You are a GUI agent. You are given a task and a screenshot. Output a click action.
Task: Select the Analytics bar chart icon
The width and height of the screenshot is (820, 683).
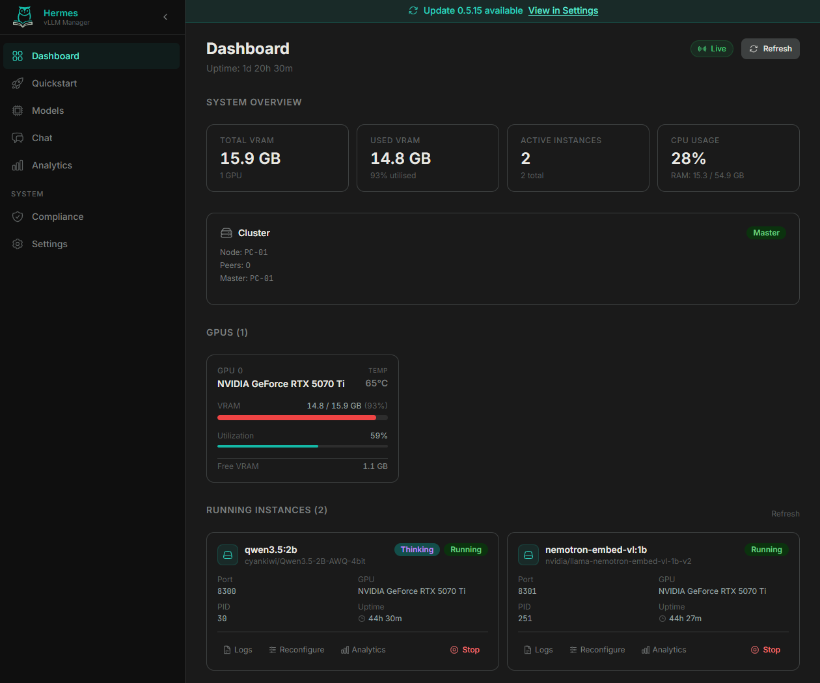pos(17,165)
